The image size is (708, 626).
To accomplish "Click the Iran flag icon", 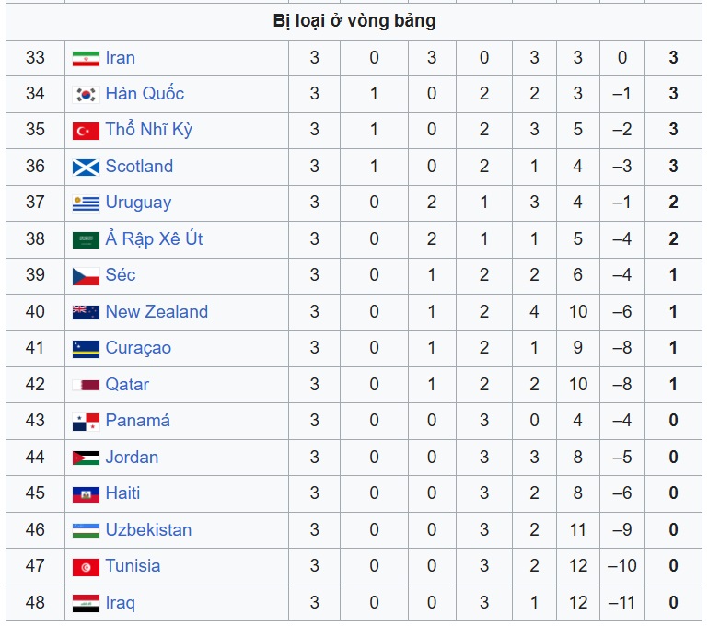I will [x=86, y=59].
